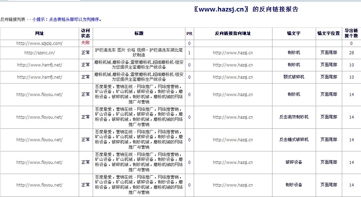The image size is (361, 197).
Task: Open the http://www.szjqlq.com/ URL link
Action: [39, 44]
